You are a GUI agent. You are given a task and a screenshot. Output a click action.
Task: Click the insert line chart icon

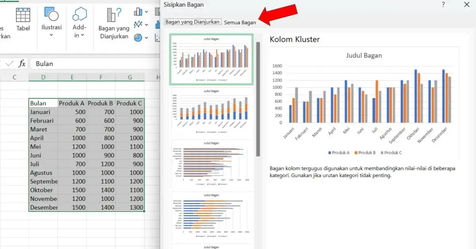coord(138,25)
